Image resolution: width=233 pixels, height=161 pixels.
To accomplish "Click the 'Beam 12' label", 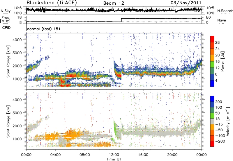I will coord(114,3).
